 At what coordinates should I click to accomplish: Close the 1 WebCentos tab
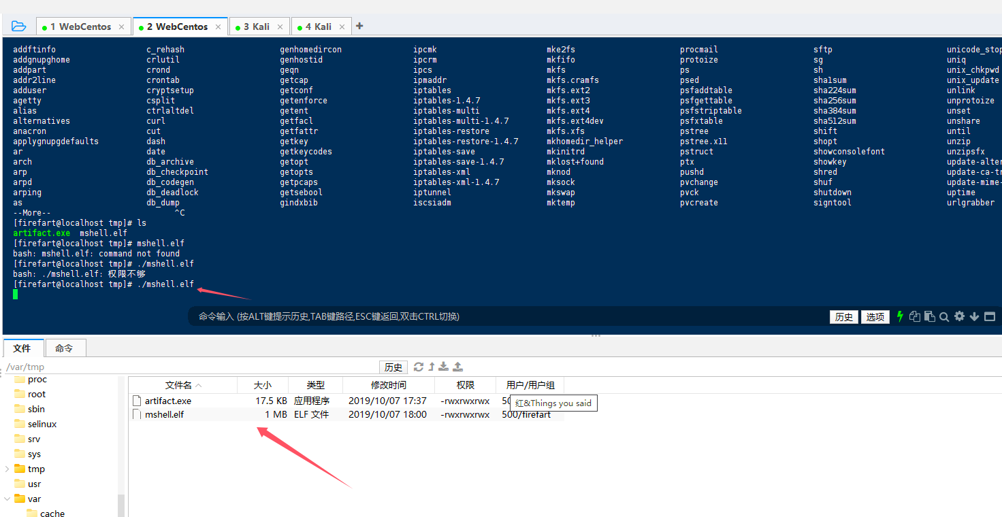[121, 27]
